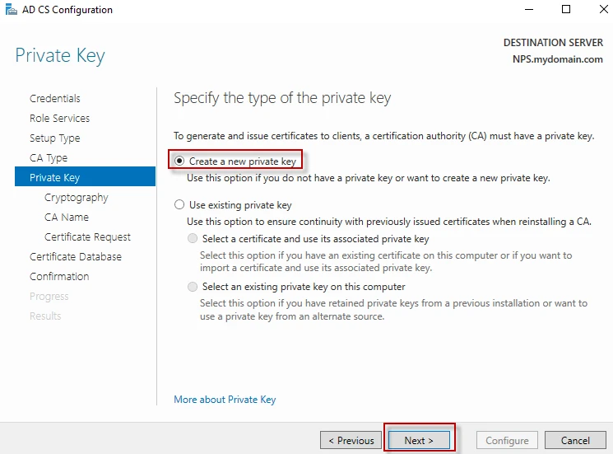Select the Create a new private key option
The height and width of the screenshot is (454, 613).
click(x=180, y=161)
